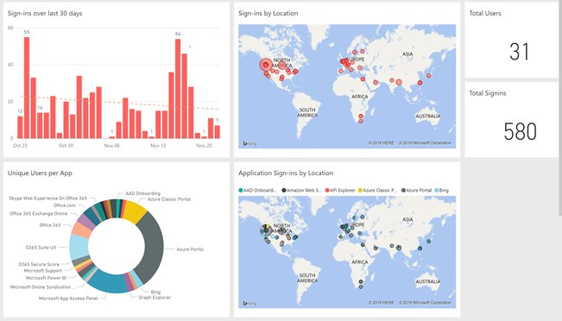Click the 'Microsoft Support' donut label

[x=43, y=271]
